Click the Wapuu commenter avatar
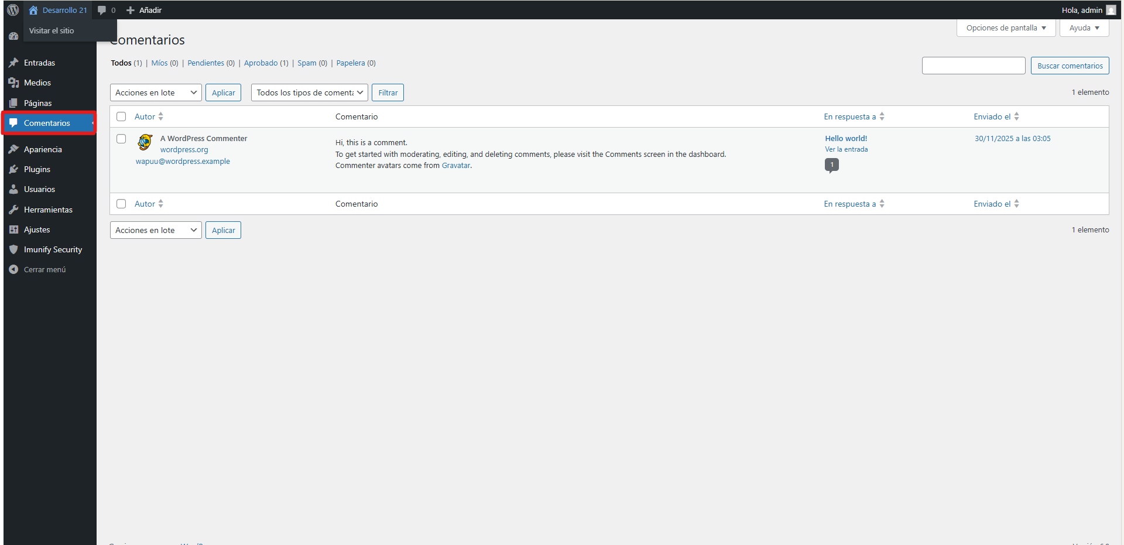Screen dimensions: 1124x545 [145, 142]
